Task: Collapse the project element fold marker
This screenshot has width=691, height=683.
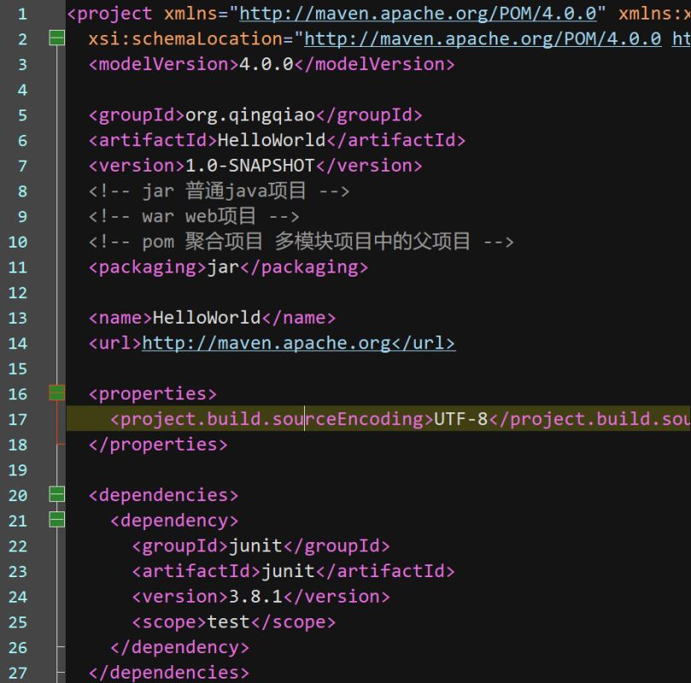Action: click(x=57, y=38)
